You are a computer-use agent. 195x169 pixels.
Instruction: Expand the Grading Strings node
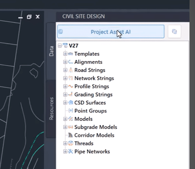click(65, 94)
